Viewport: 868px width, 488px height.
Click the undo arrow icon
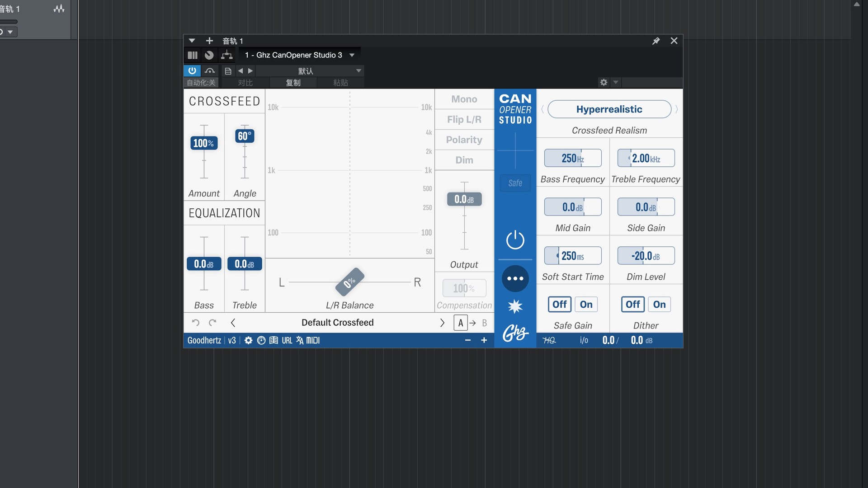click(195, 323)
